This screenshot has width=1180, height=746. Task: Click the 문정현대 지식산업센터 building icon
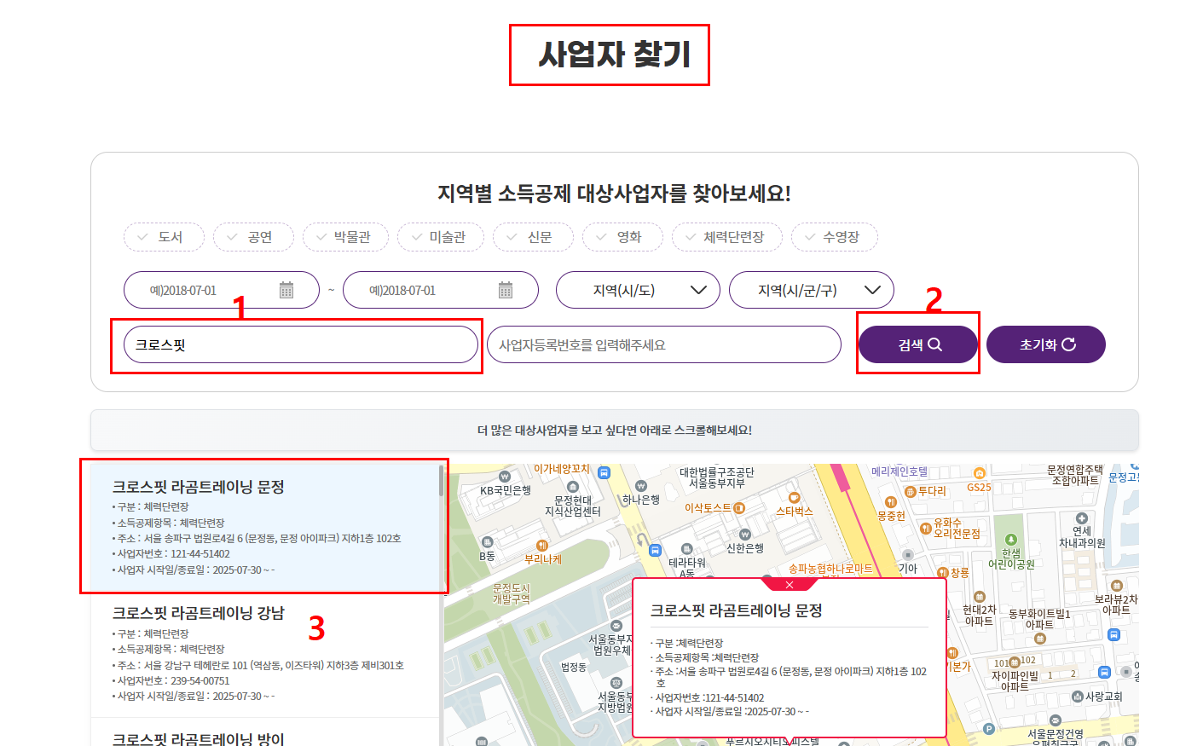(x=573, y=487)
